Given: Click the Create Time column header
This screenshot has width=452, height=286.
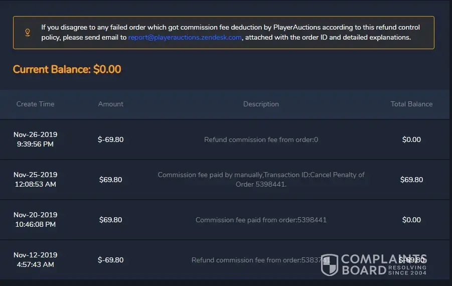Looking at the screenshot, I should coord(35,104).
